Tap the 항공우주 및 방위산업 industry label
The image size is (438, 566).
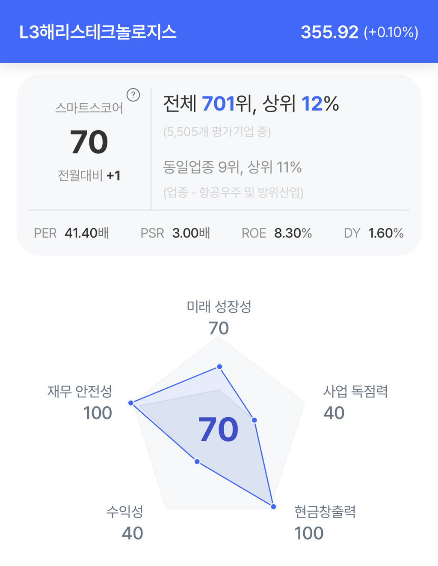click(233, 192)
